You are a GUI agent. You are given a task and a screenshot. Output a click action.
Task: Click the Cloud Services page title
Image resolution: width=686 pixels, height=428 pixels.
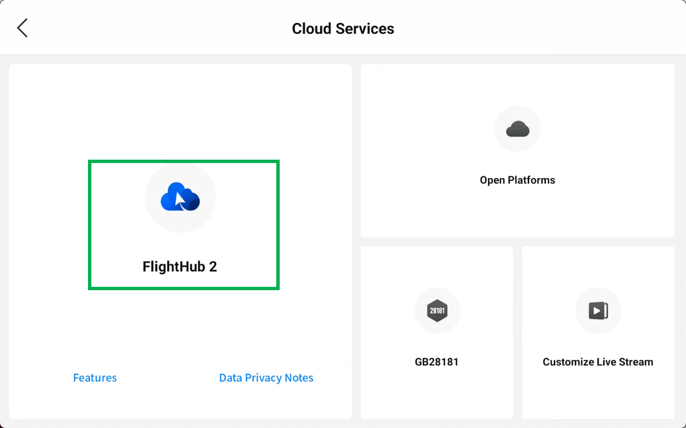click(343, 29)
